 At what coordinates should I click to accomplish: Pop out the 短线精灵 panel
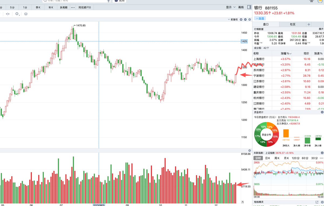(317, 202)
